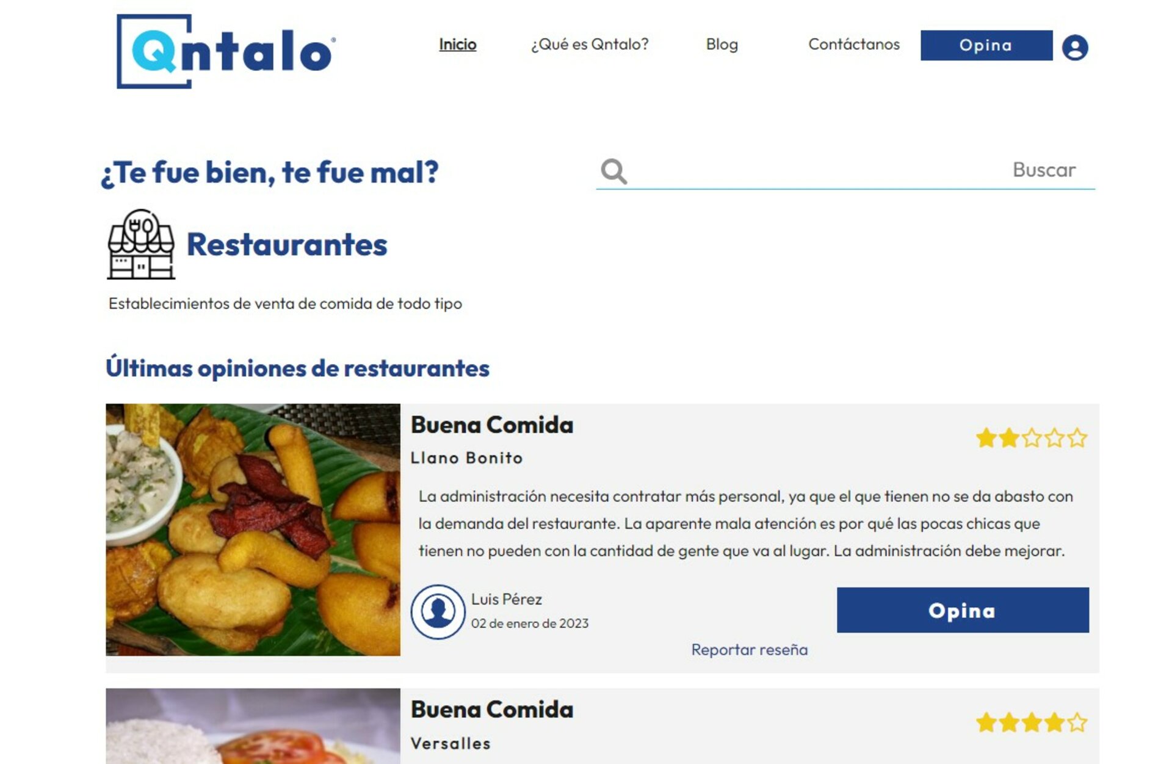Go to the Inicio menu item

click(x=458, y=44)
